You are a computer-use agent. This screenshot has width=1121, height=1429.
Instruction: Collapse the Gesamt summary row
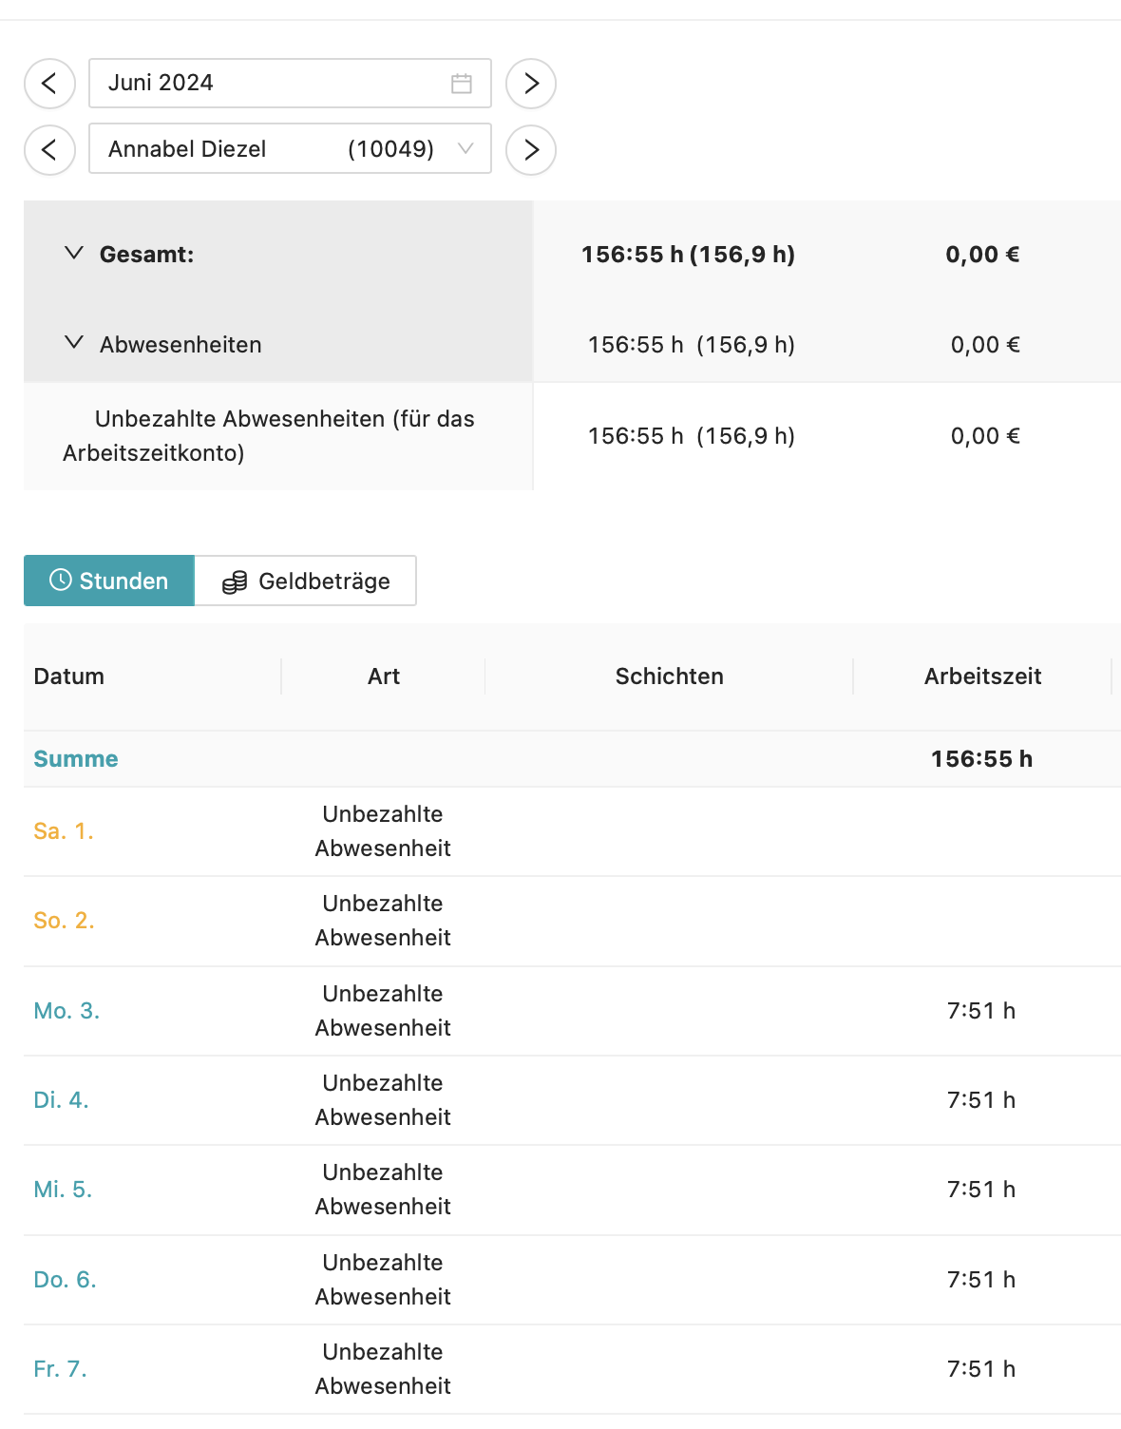(74, 254)
